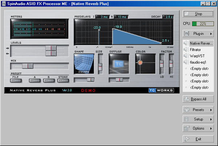Click the 13 ms reverb predelay field

121,17
